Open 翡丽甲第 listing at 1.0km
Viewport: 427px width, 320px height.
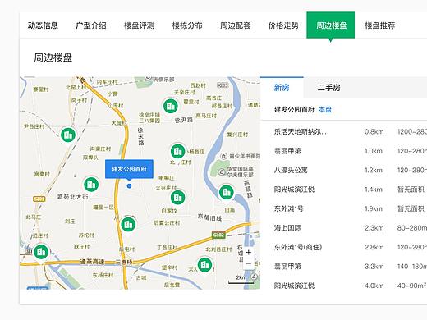coord(287,151)
